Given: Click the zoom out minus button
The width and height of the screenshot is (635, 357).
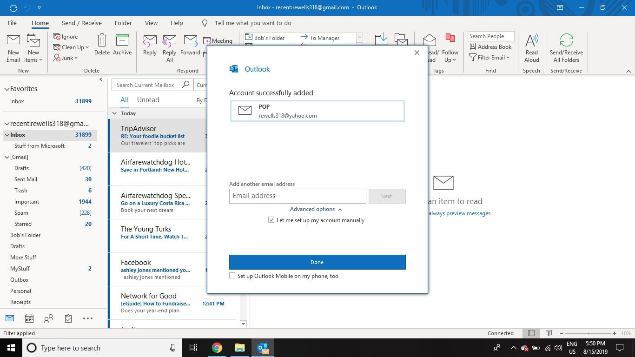Looking at the screenshot, I should coord(562,333).
